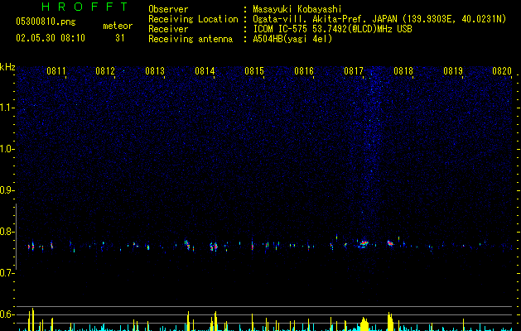Click the meteor label
This screenshot has height=331, width=521.
click(x=118, y=26)
